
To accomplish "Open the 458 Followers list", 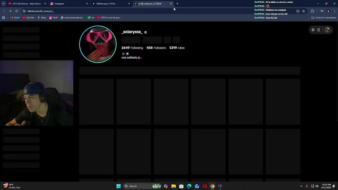I will tap(156, 48).
